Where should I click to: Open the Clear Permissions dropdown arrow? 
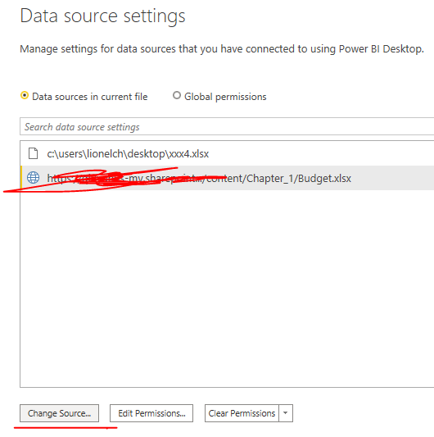pos(286,413)
